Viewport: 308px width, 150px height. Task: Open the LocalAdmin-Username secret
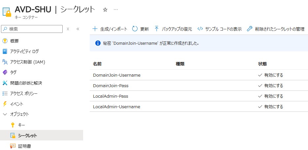pyautogui.click(x=116, y=107)
